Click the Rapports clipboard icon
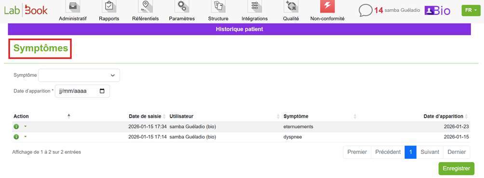 [x=109, y=6]
